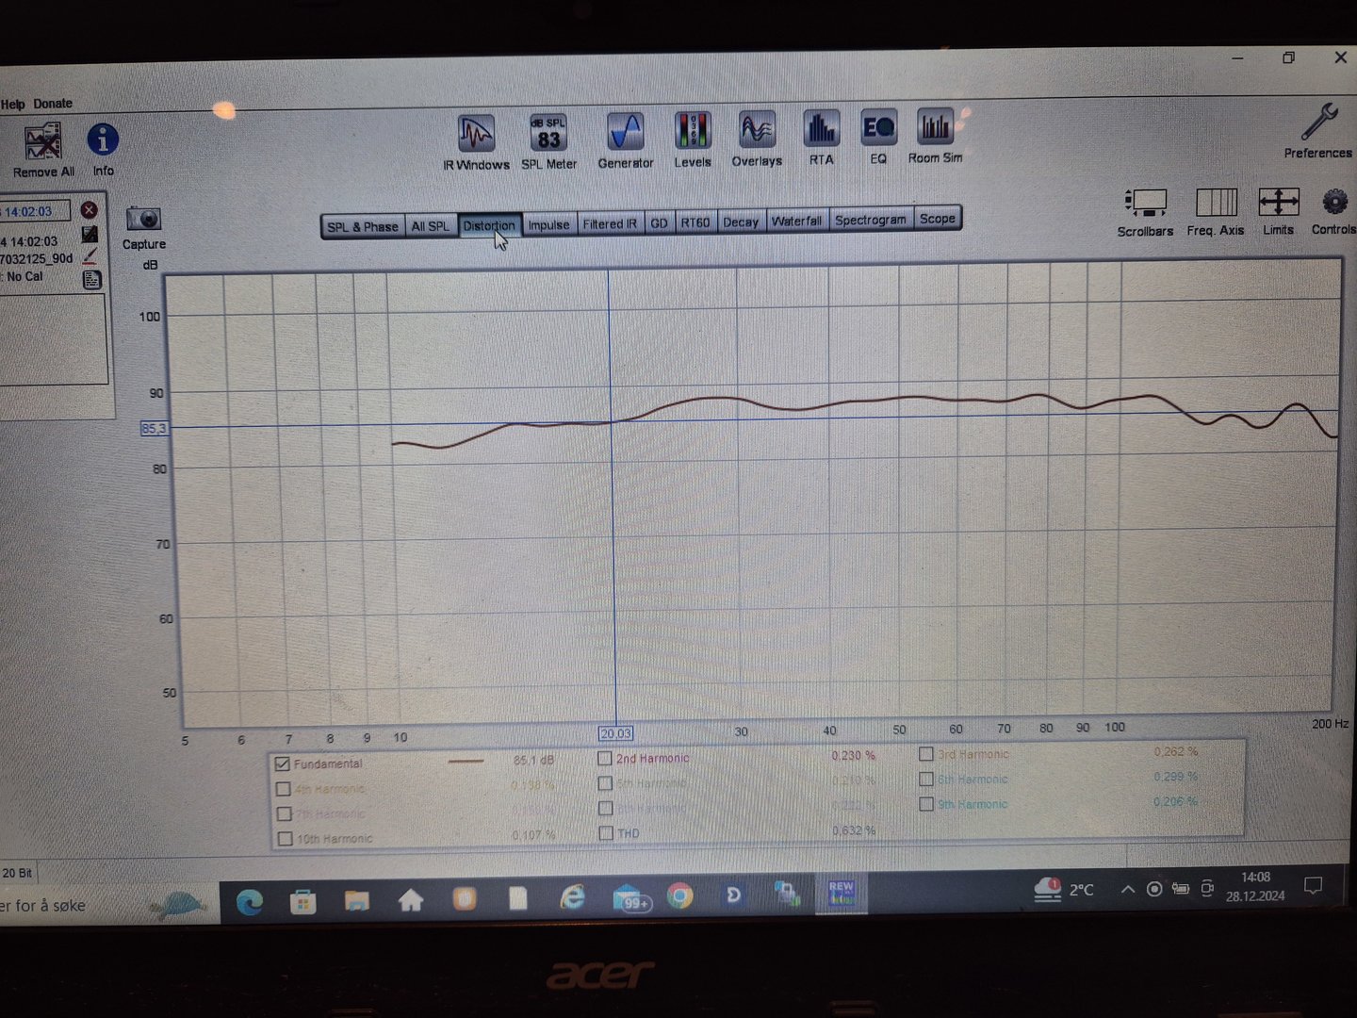Switch to the All SPL tab
The height and width of the screenshot is (1018, 1357).
coord(431,226)
